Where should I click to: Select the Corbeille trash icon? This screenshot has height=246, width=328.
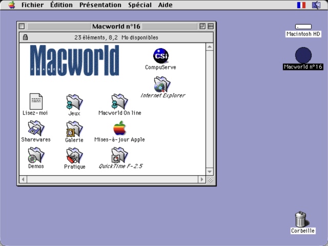(x=301, y=219)
